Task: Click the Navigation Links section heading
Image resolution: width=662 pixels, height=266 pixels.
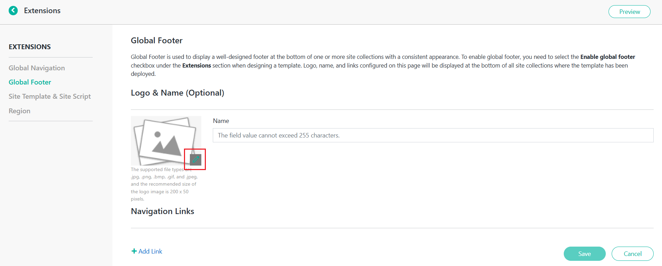Action: pyautogui.click(x=162, y=211)
